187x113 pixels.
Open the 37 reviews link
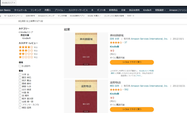tap(126, 42)
